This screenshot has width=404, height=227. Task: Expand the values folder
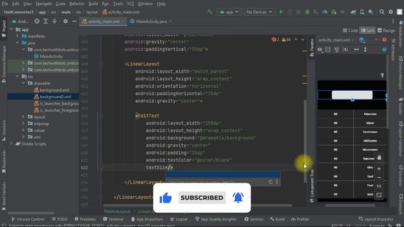tap(23, 131)
